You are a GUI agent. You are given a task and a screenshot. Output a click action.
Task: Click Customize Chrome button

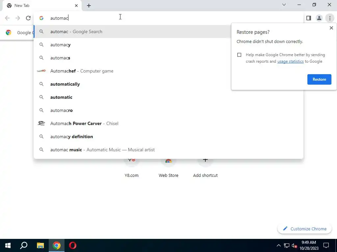(x=304, y=229)
